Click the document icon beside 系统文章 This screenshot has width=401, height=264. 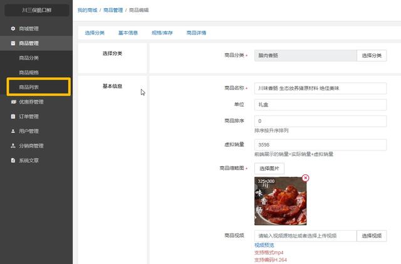pos(13,160)
